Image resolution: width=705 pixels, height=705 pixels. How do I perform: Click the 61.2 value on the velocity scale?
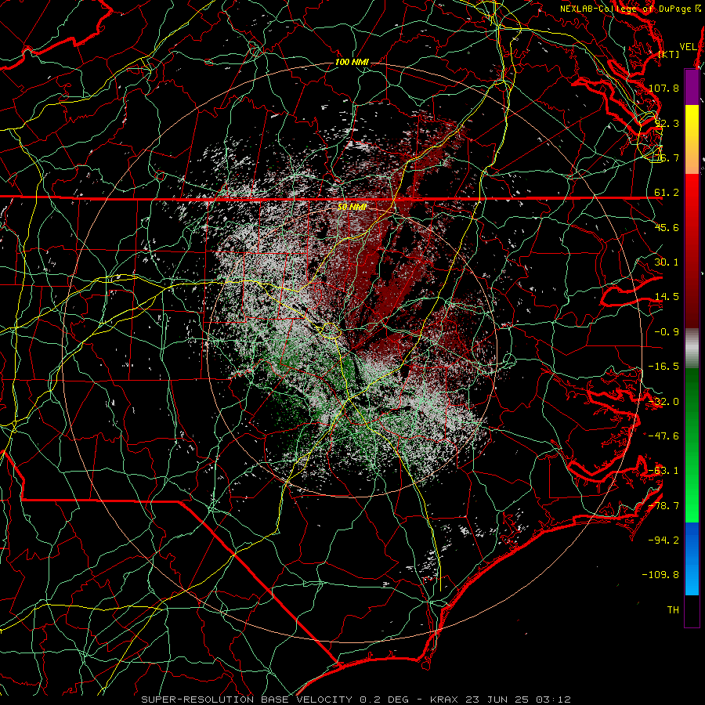coord(667,193)
